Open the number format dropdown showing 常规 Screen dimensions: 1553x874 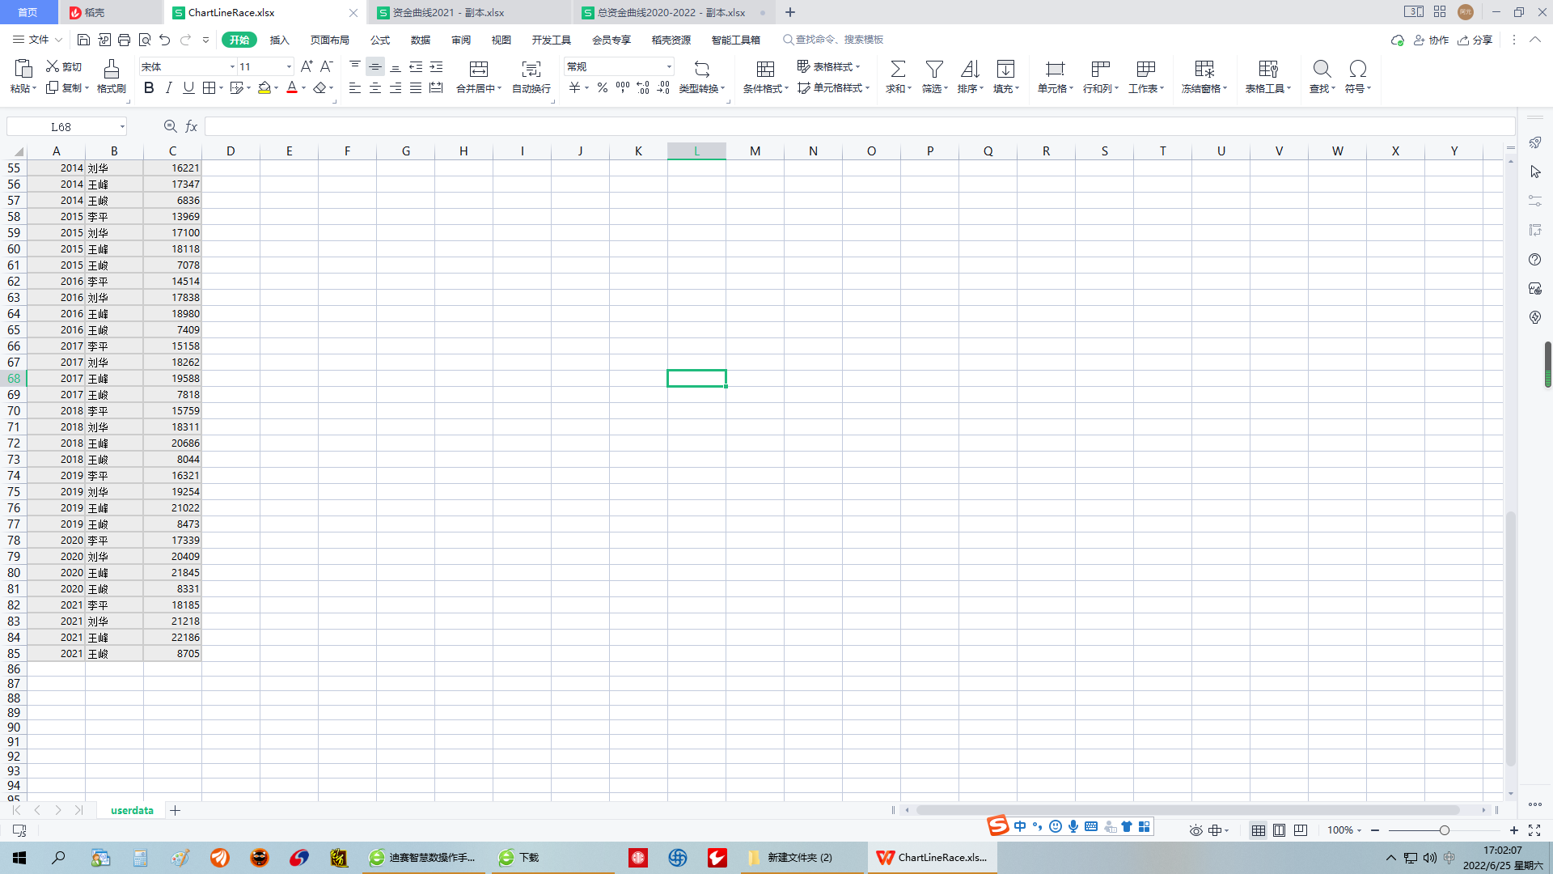tap(669, 67)
